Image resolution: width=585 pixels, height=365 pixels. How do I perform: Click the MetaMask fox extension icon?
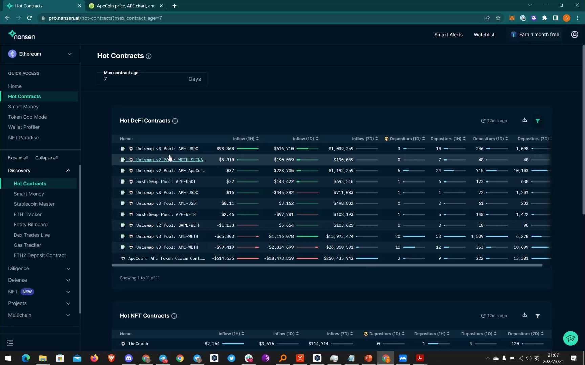click(x=512, y=18)
